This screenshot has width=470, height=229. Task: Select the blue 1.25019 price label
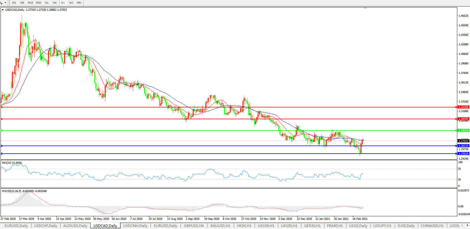[463, 154]
